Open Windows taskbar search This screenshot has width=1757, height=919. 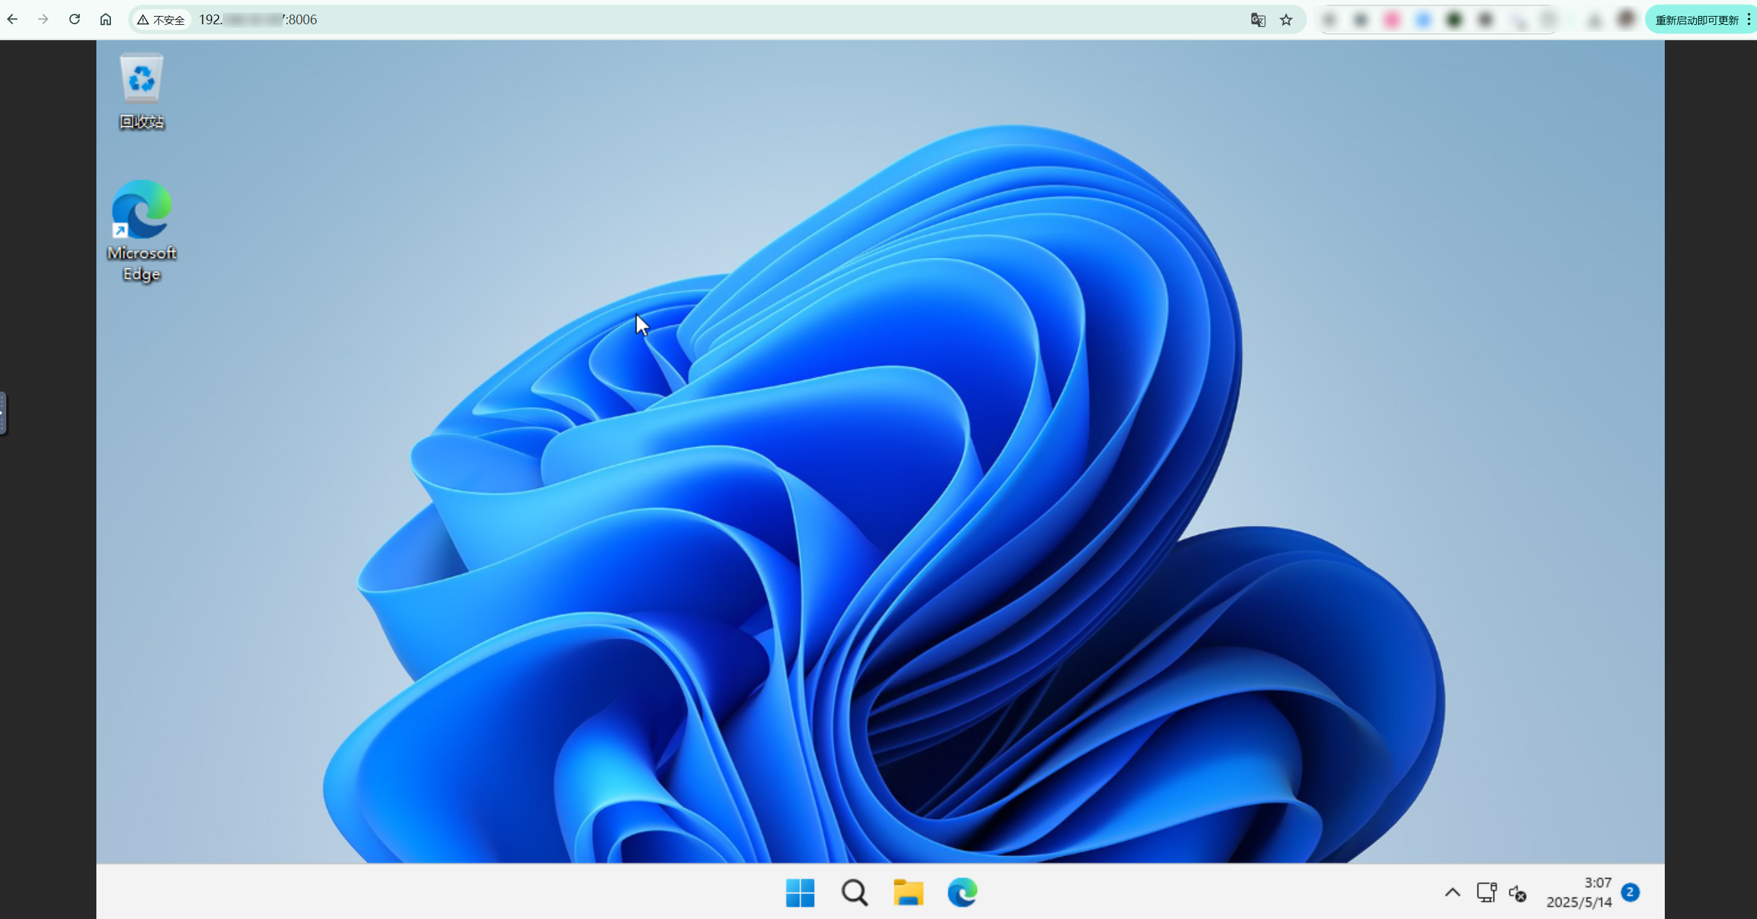(854, 893)
